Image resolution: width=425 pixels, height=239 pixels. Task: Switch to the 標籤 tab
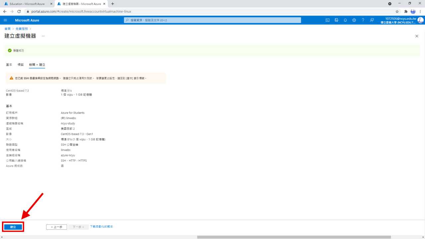pyautogui.click(x=21, y=65)
